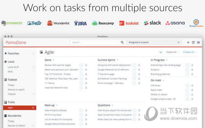Select Movies to watch under Todoist
Screen dimensions: 205x128
[x=16, y=90]
